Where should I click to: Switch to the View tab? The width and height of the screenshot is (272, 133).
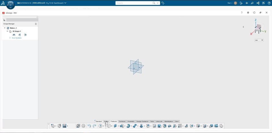177,121
